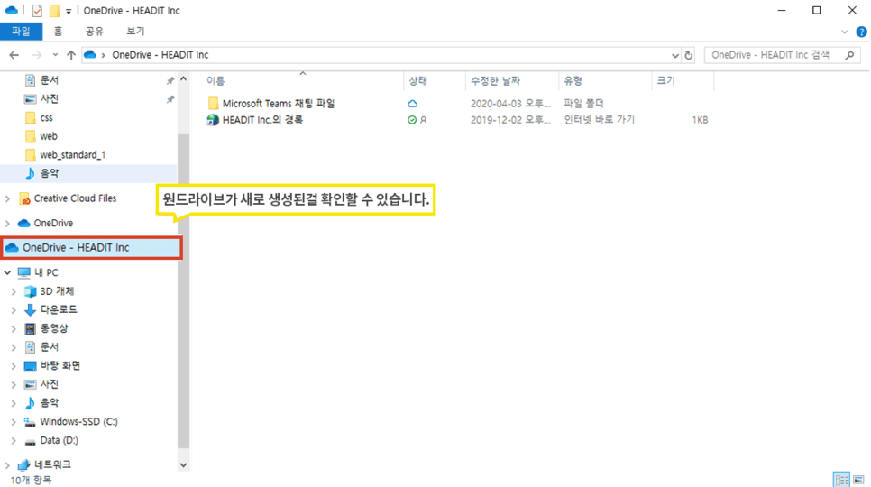Sort files by 상태 column
This screenshot has height=487, width=871.
click(417, 81)
